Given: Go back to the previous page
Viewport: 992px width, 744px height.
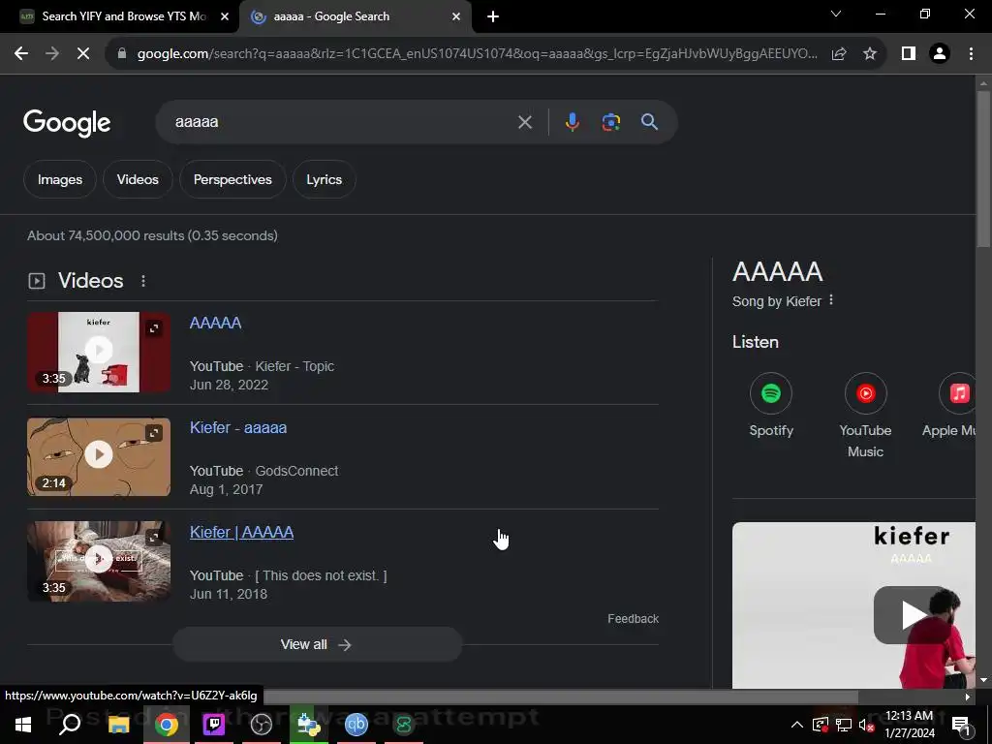Looking at the screenshot, I should 21,54.
